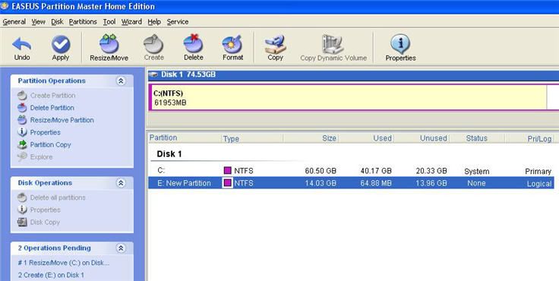Viewport: 559px width, 281px height.
Task: Click Disk Operations Properties info icon
Action: (22, 210)
